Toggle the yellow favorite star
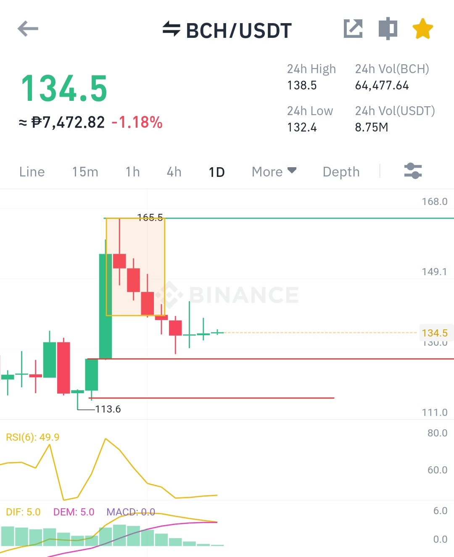Viewport: 454px width, 557px height. pyautogui.click(x=422, y=29)
